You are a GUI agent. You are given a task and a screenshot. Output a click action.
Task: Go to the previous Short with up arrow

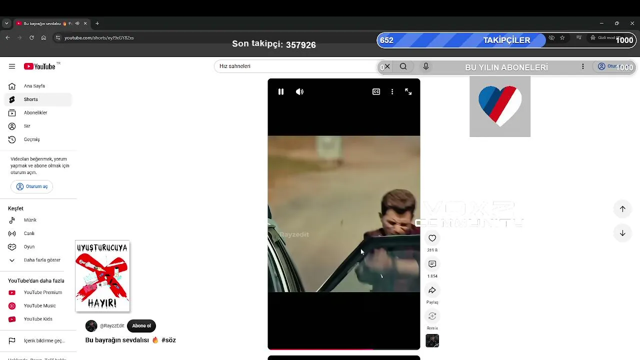pos(622,209)
